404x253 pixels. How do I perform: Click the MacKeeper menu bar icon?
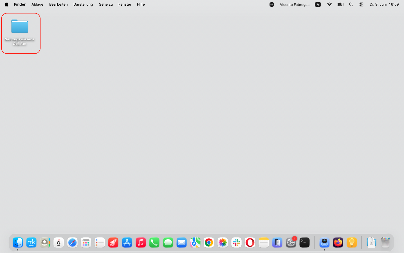point(272,4)
